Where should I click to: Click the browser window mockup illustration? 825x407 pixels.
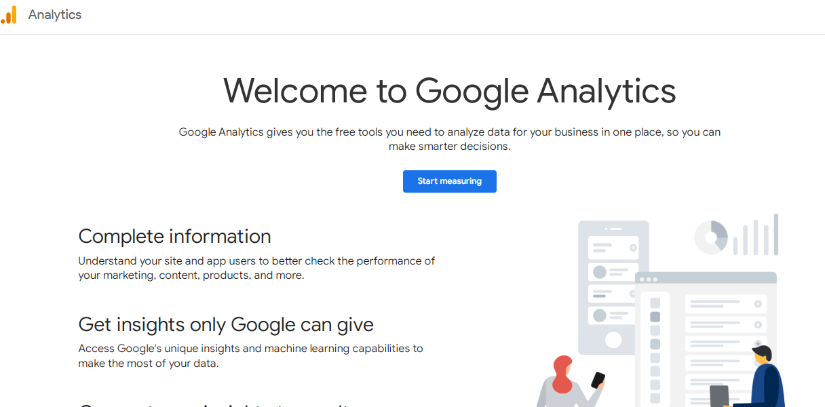706,339
